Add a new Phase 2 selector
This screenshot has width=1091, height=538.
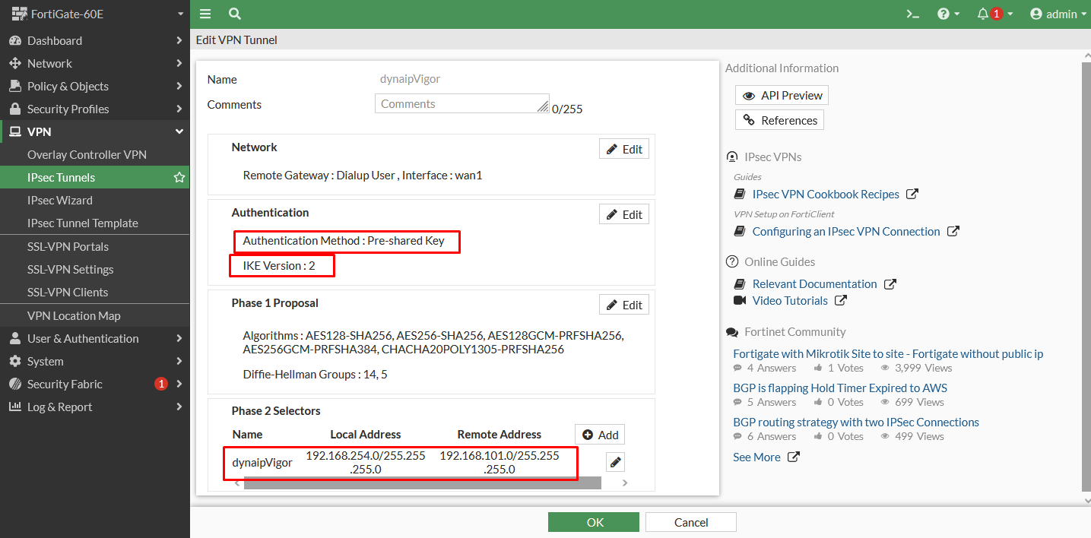tap(600, 435)
